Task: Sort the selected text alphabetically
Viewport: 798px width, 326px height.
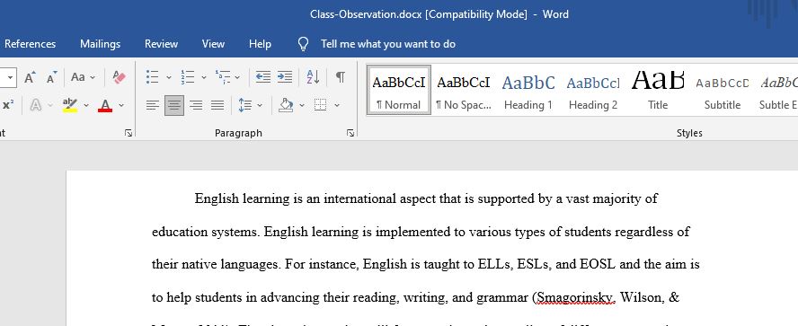Action: [x=313, y=77]
